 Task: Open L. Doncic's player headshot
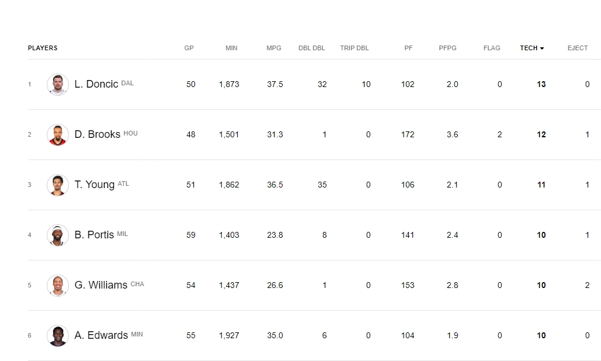click(58, 84)
